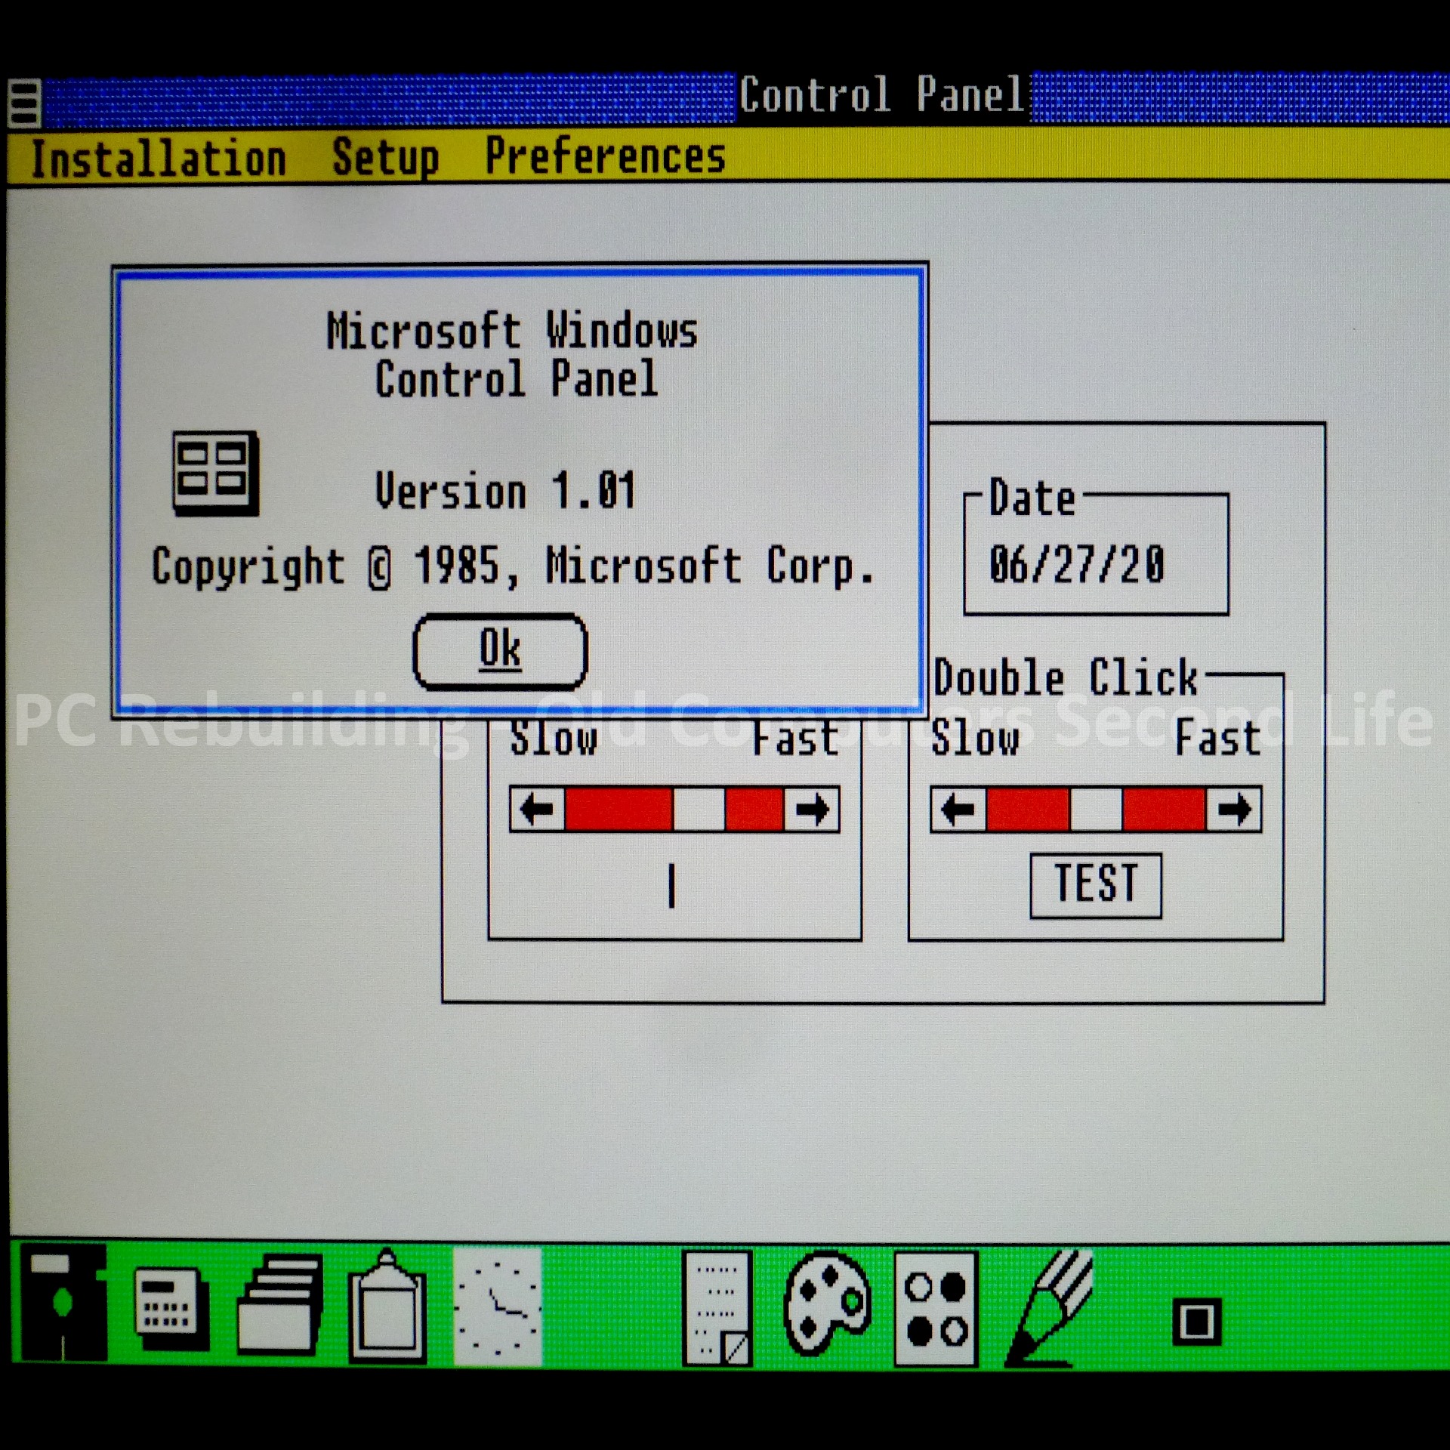Screen dimensions: 1450x1450
Task: Click Ok in the About dialog
Action: [500, 651]
